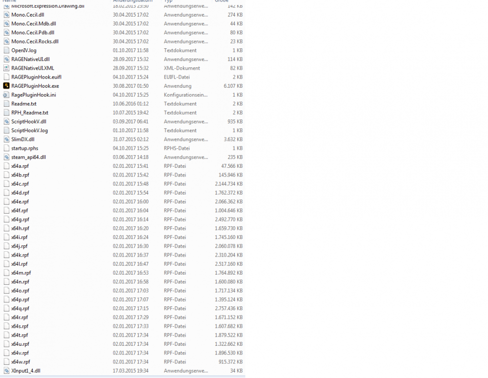Click the ScriptHookV.log file icon

coord(6,130)
